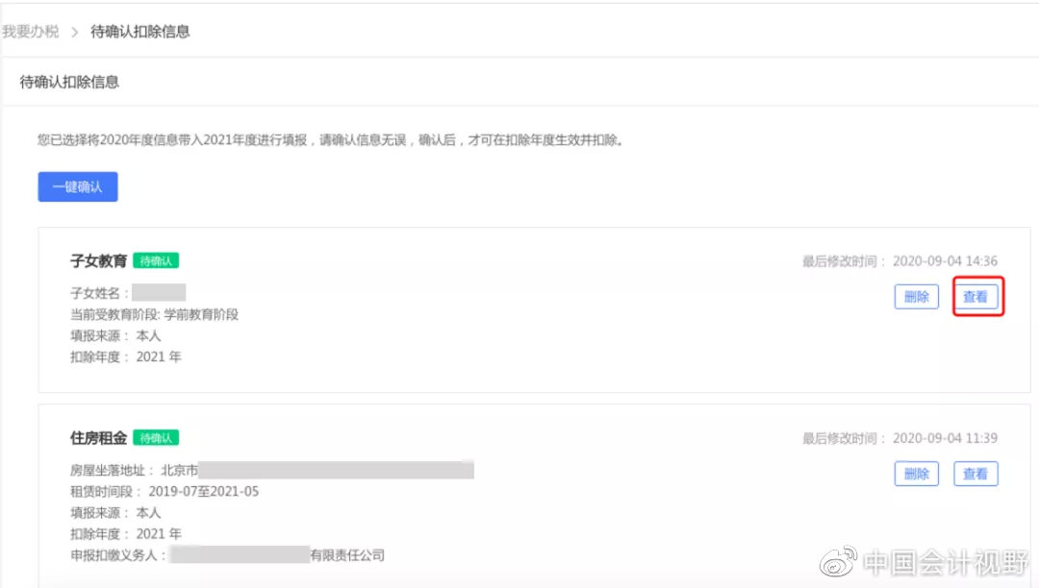Go back to 我要办税 breadcrumb
This screenshot has width=1039, height=588.
tap(31, 31)
